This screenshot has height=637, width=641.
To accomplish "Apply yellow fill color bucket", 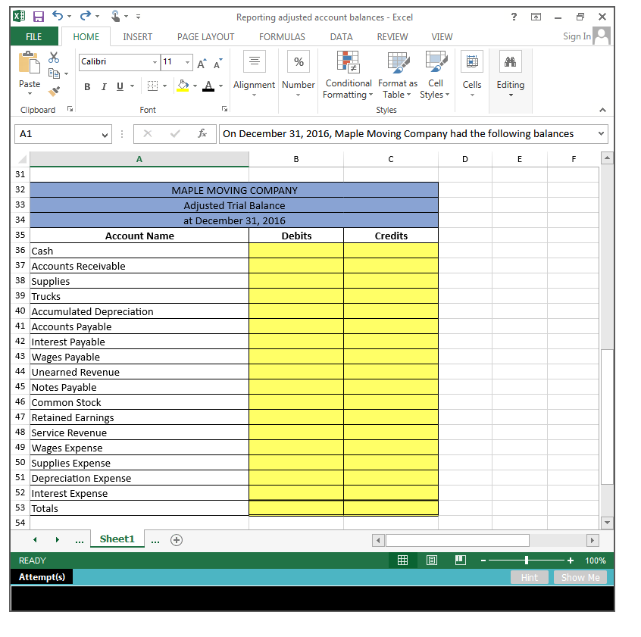I will click(183, 86).
